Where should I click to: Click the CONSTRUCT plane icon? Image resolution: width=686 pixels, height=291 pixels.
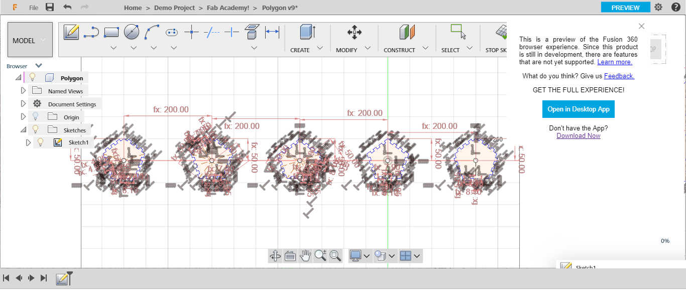click(407, 32)
